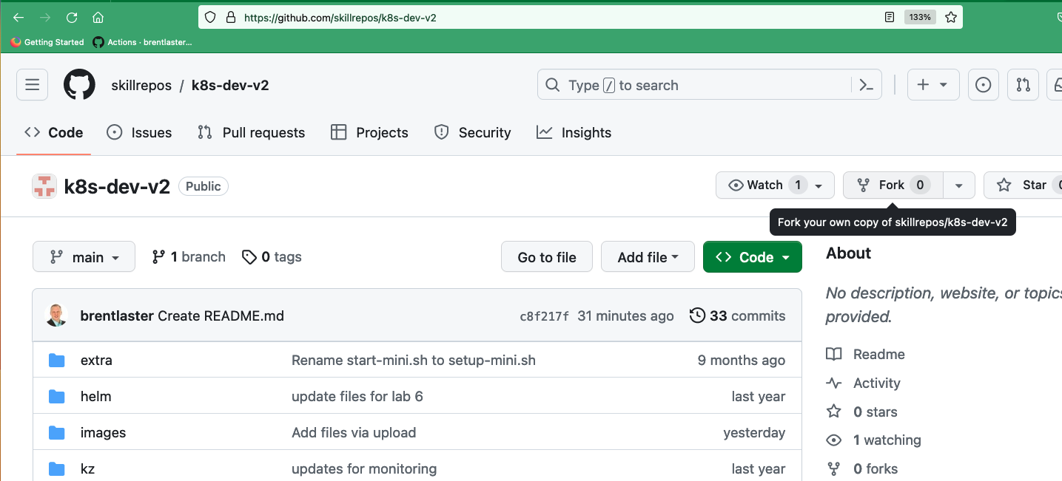Bookmark this page with the star icon
The height and width of the screenshot is (481, 1062).
click(x=951, y=17)
